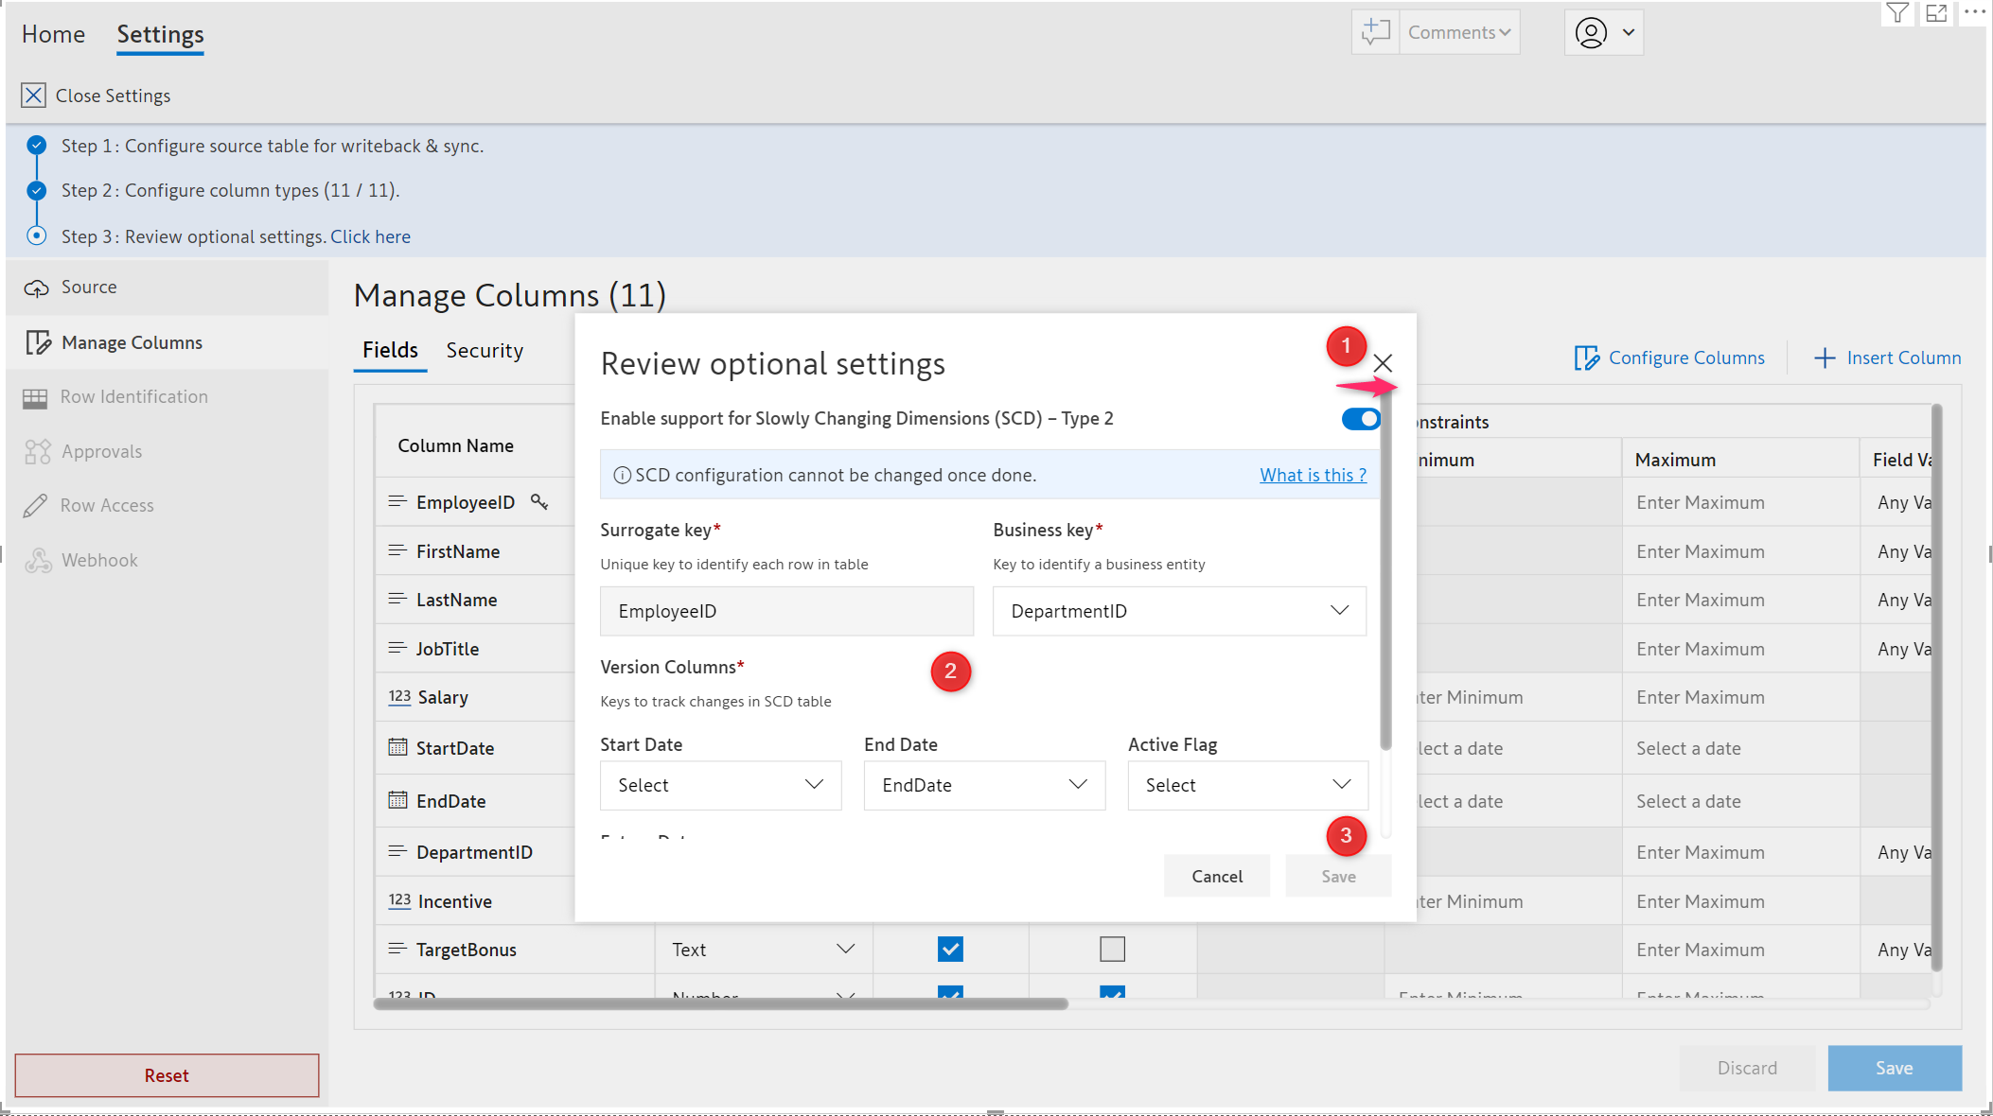The image size is (1993, 1116).
Task: Click the filter funnel icon
Action: pos(1896,12)
